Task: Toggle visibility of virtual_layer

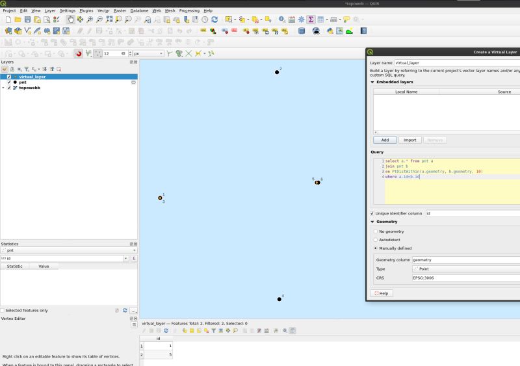Action: [x=9, y=77]
